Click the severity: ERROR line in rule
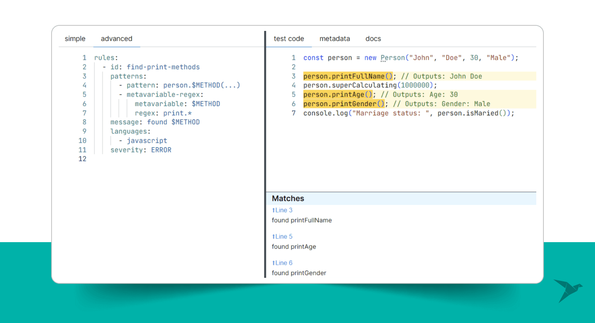Screen dimensions: 595x323 tap(141, 150)
